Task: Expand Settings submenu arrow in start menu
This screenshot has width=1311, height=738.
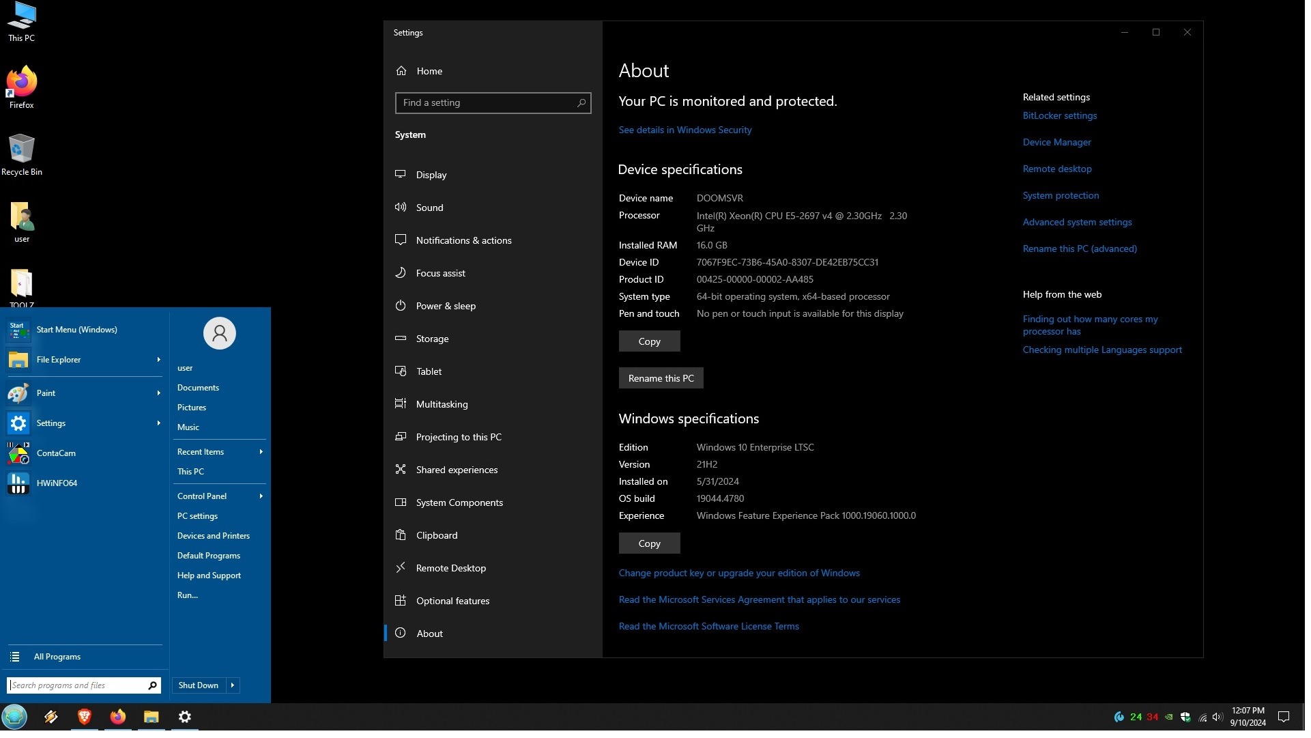Action: (x=158, y=423)
